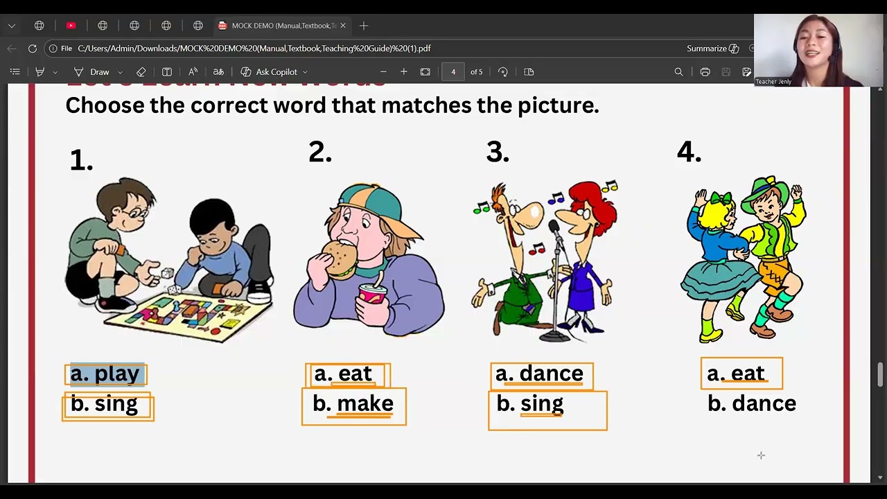Expand the Ask Copilot dropdown arrow
The height and width of the screenshot is (499, 887).
point(305,72)
